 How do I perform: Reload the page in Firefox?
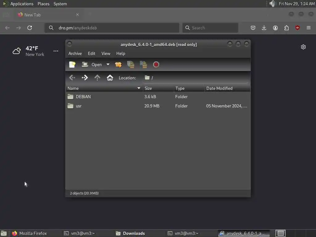(x=30, y=28)
